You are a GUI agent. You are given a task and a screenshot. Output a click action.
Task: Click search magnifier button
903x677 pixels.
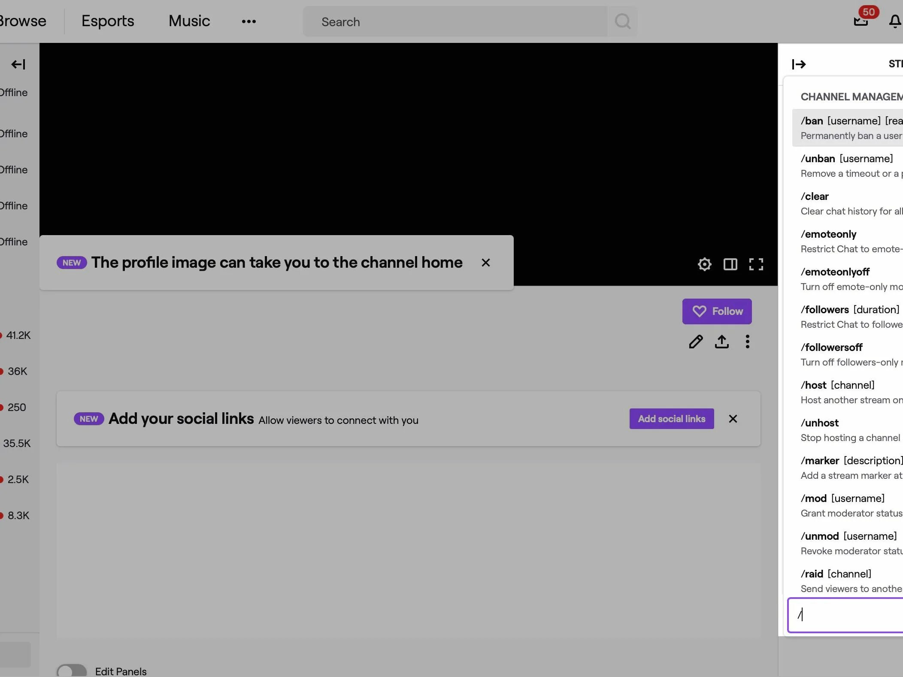622,21
